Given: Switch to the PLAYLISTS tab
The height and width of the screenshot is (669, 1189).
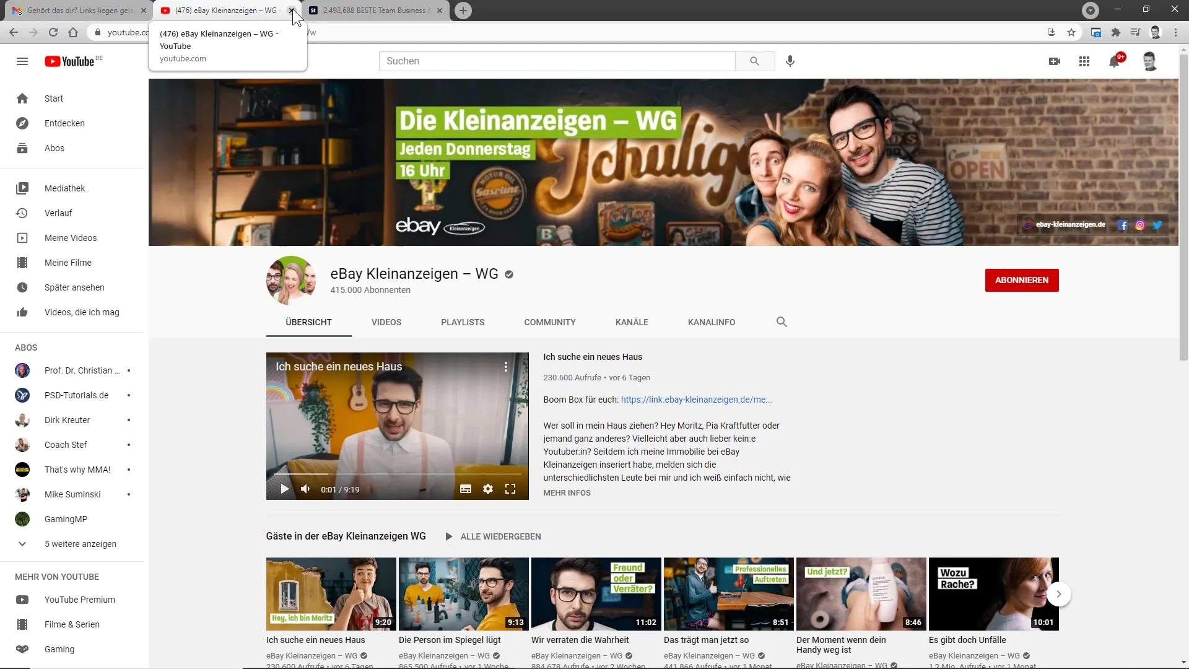Looking at the screenshot, I should point(463,322).
